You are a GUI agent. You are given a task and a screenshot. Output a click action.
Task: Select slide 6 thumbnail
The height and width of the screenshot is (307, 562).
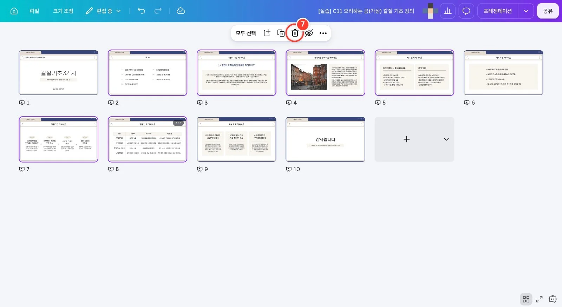[503, 73]
